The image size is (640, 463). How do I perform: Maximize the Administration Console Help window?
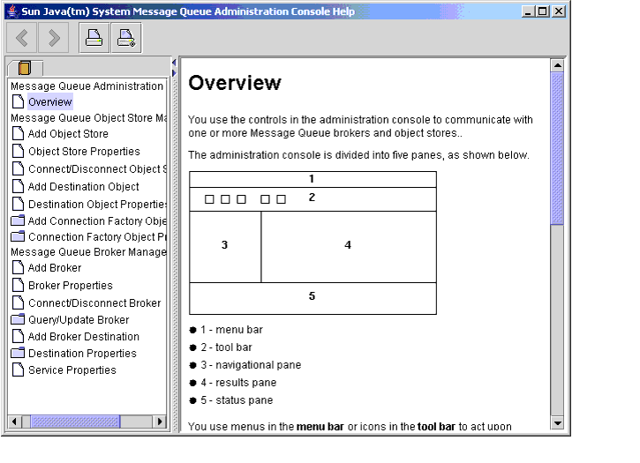click(542, 11)
